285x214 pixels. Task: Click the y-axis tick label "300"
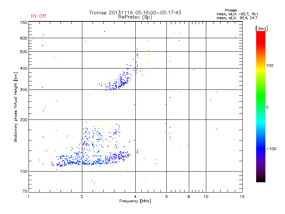pos(24,90)
